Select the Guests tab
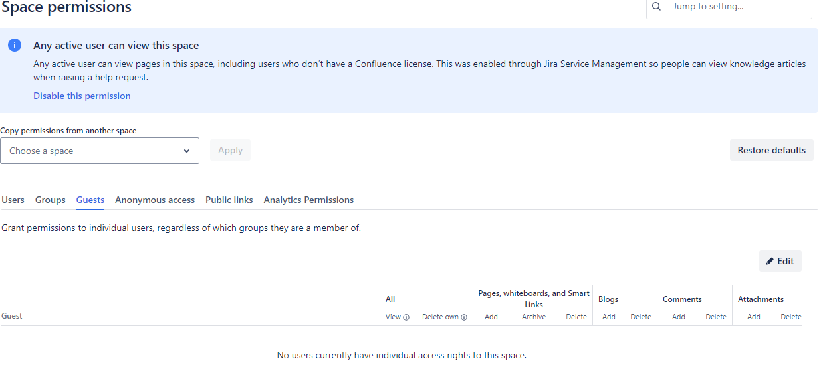The width and height of the screenshot is (821, 389). click(x=90, y=200)
